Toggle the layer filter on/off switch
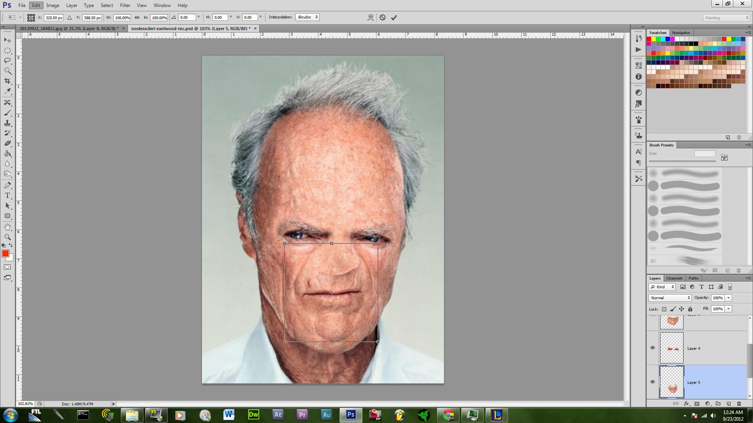This screenshot has width=753, height=423. 730,287
